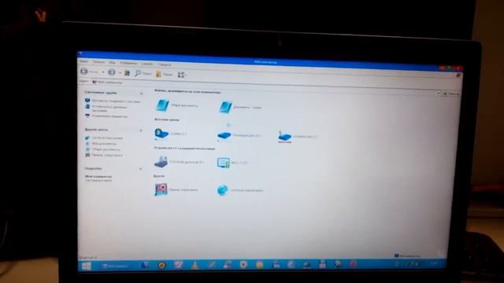Toggle the Details panel section chevron
The height and width of the screenshot is (283, 504).
pyautogui.click(x=140, y=169)
